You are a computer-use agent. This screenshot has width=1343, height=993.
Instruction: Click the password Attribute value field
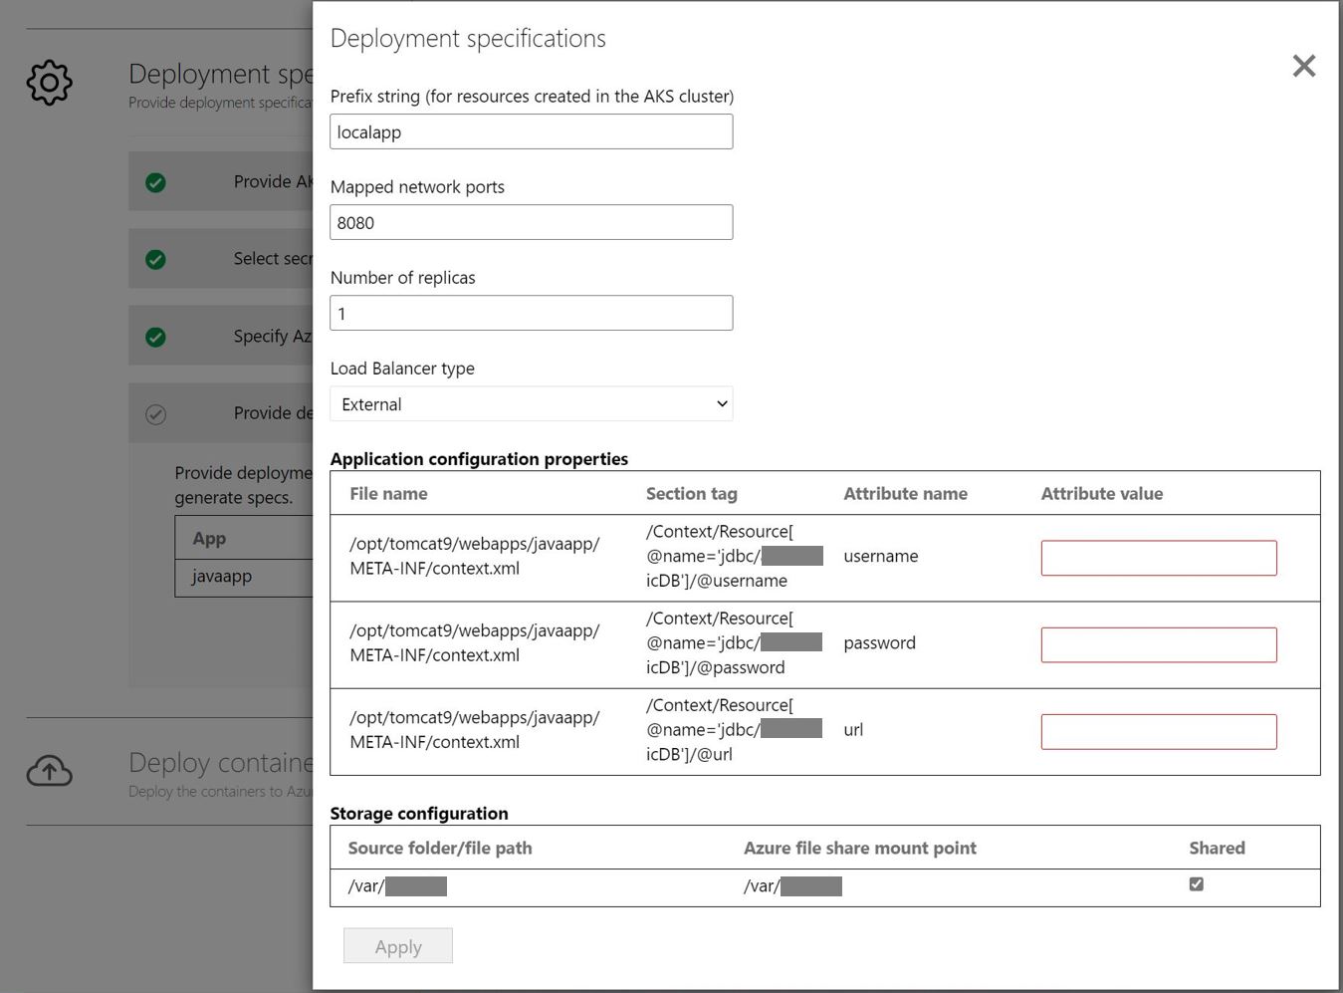click(x=1158, y=643)
